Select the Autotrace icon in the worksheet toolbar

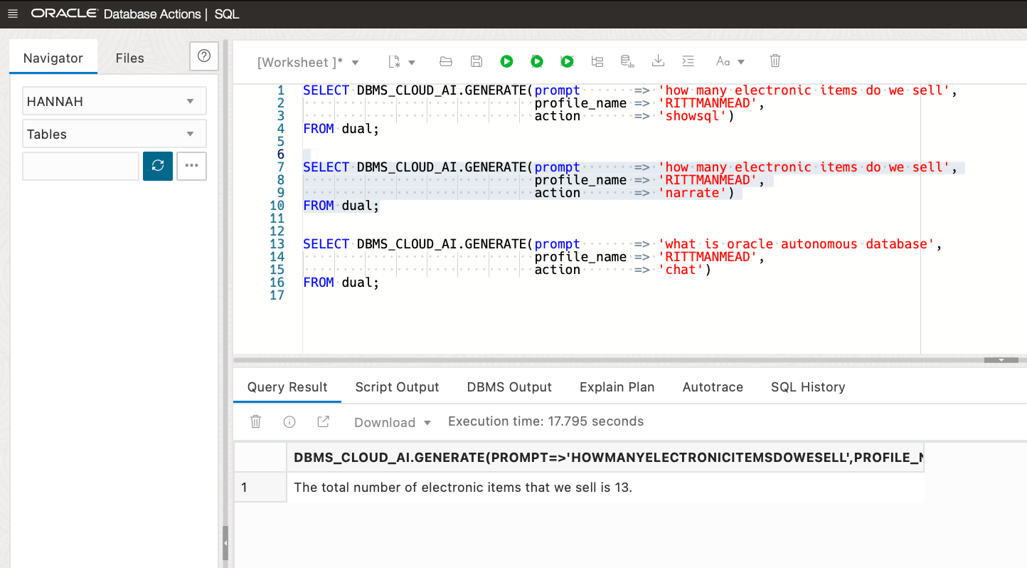pos(627,61)
